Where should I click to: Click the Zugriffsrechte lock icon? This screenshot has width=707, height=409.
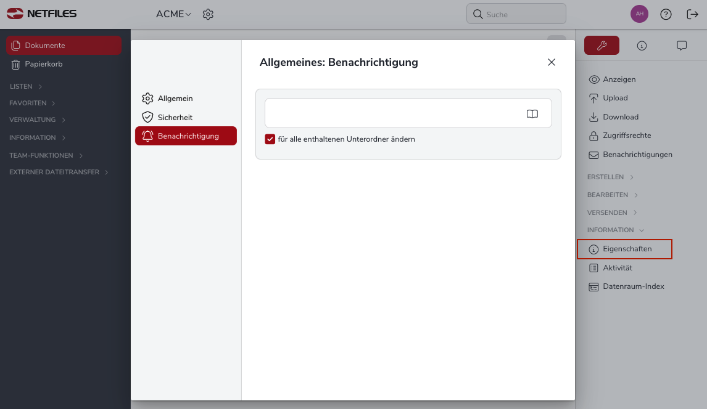click(x=594, y=136)
